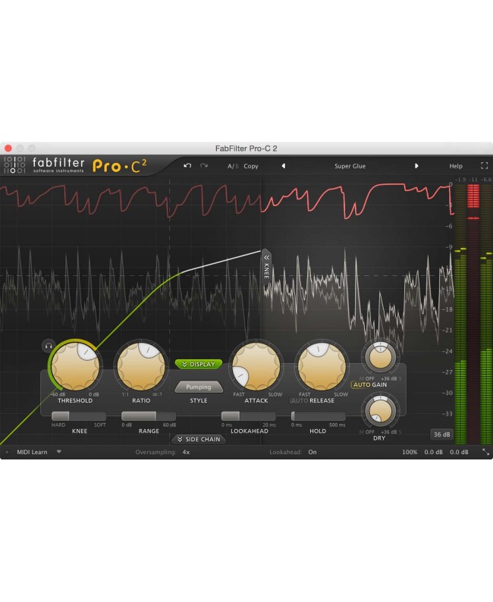The width and height of the screenshot is (493, 602).
Task: Close the window with the red button
Action: click(x=8, y=148)
